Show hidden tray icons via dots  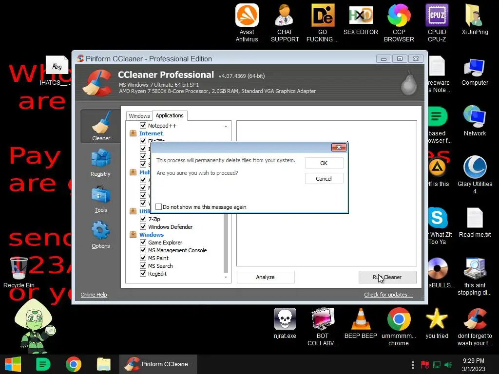click(413, 365)
